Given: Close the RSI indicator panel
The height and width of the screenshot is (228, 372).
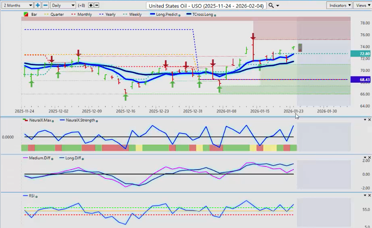Looking at the screenshot, I should (x=369, y=196).
